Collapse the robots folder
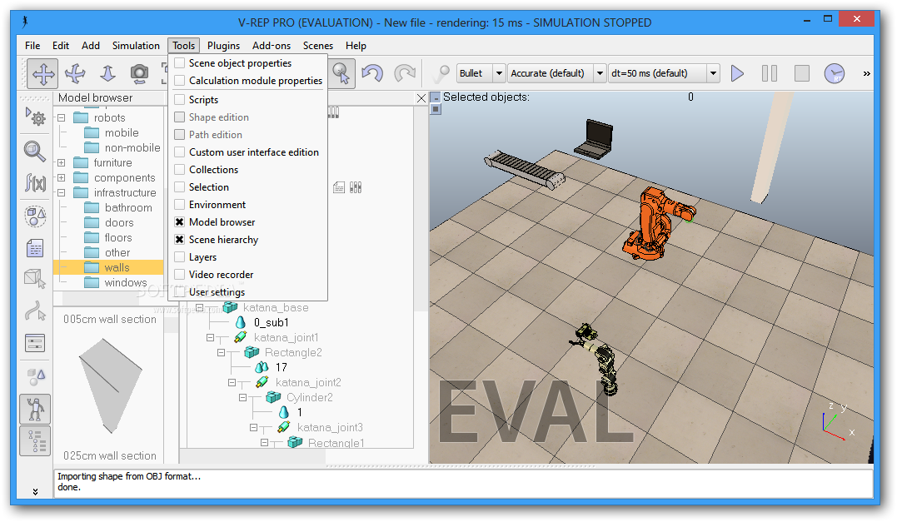The width and height of the screenshot is (897, 522). 61,117
